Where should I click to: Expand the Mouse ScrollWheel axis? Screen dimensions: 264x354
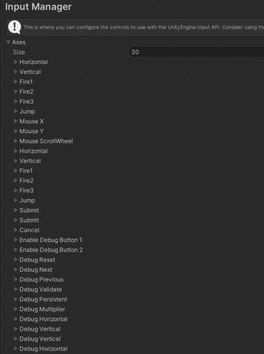pos(16,141)
